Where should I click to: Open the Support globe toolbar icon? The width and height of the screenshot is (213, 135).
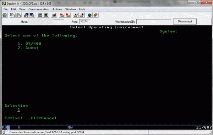89,15
